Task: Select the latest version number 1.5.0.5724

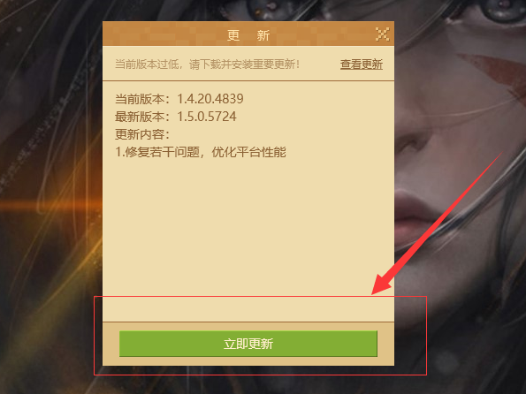Action: [207, 117]
